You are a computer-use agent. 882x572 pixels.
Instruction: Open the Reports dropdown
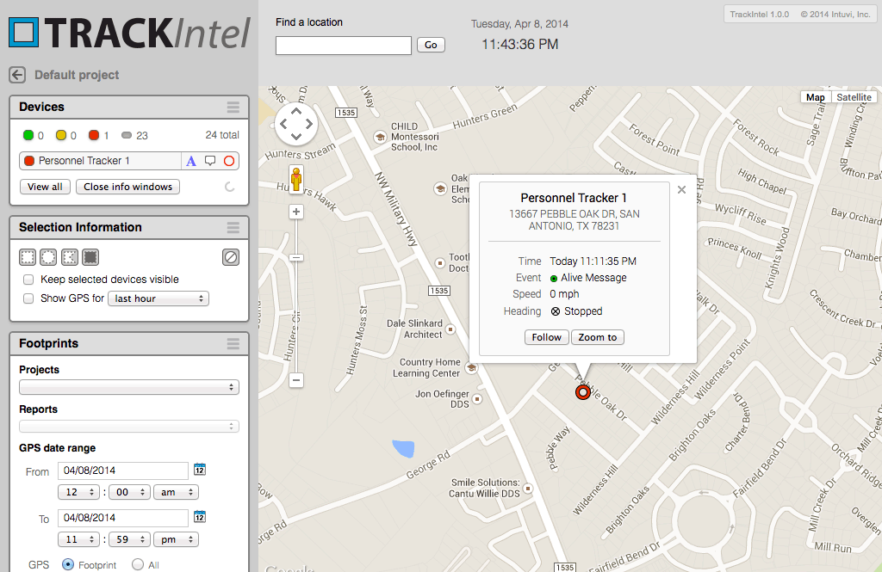point(129,427)
